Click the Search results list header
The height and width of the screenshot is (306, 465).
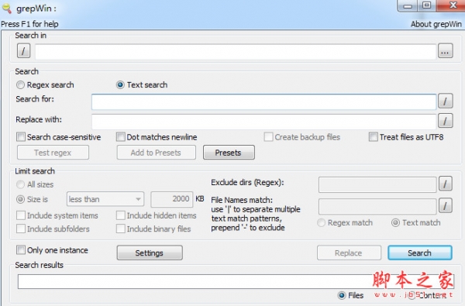[236, 281]
